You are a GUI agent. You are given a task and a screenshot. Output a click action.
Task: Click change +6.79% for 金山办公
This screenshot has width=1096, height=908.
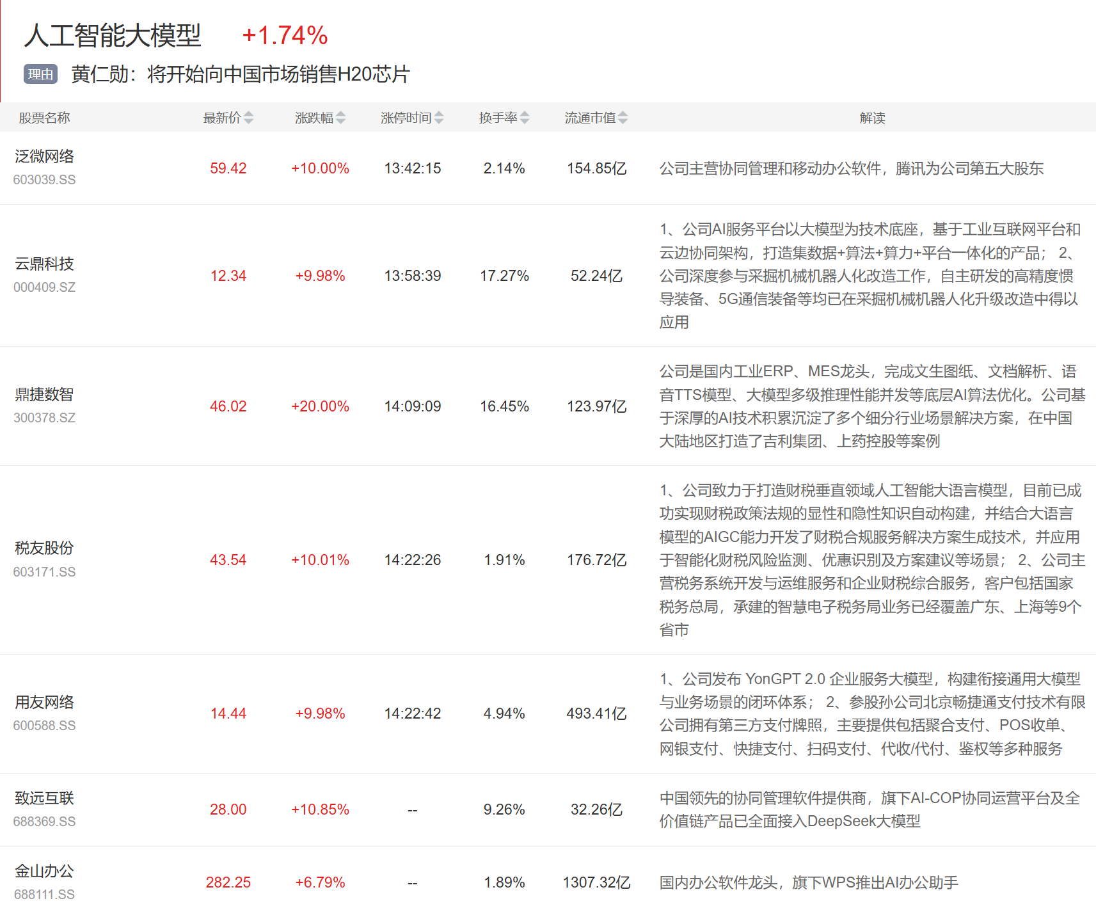pos(320,882)
